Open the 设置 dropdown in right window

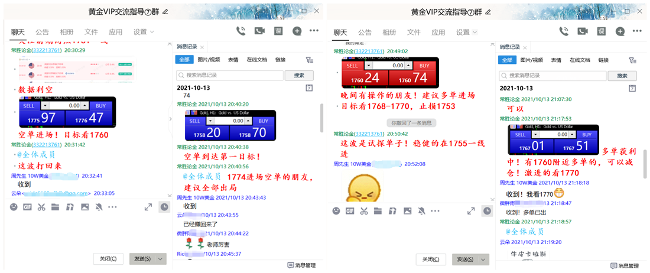tap(467, 32)
